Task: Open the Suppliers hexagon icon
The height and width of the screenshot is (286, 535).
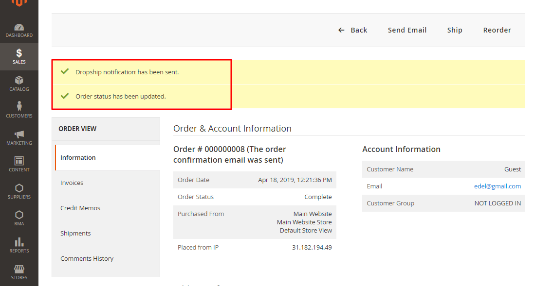Action: point(19,188)
